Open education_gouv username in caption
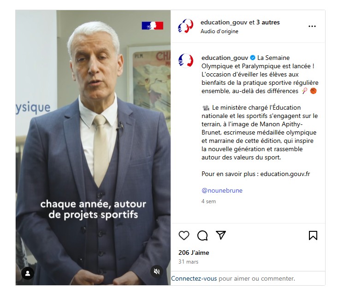This screenshot has height=294, width=338. 225,58
